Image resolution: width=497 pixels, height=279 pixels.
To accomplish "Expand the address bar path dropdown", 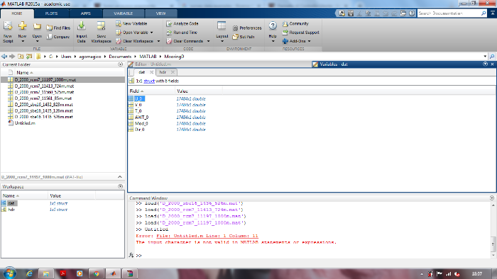I will (x=485, y=56).
